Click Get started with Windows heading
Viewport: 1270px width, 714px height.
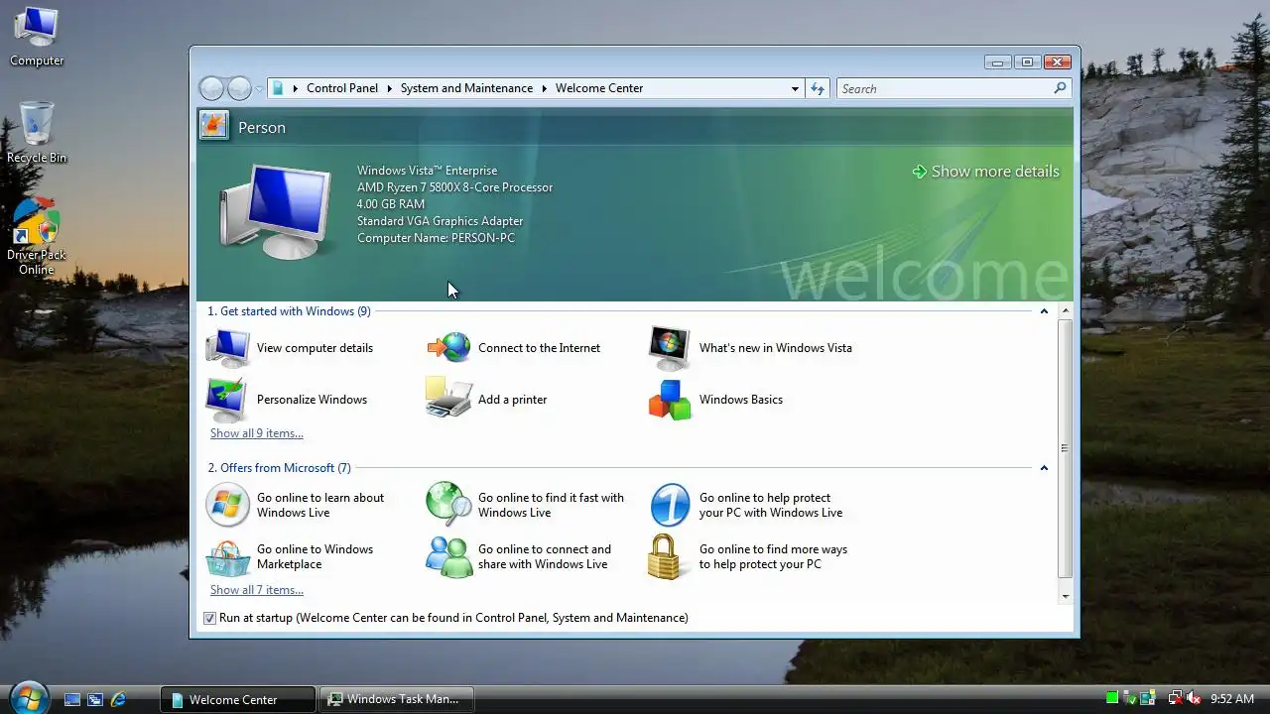coord(289,311)
